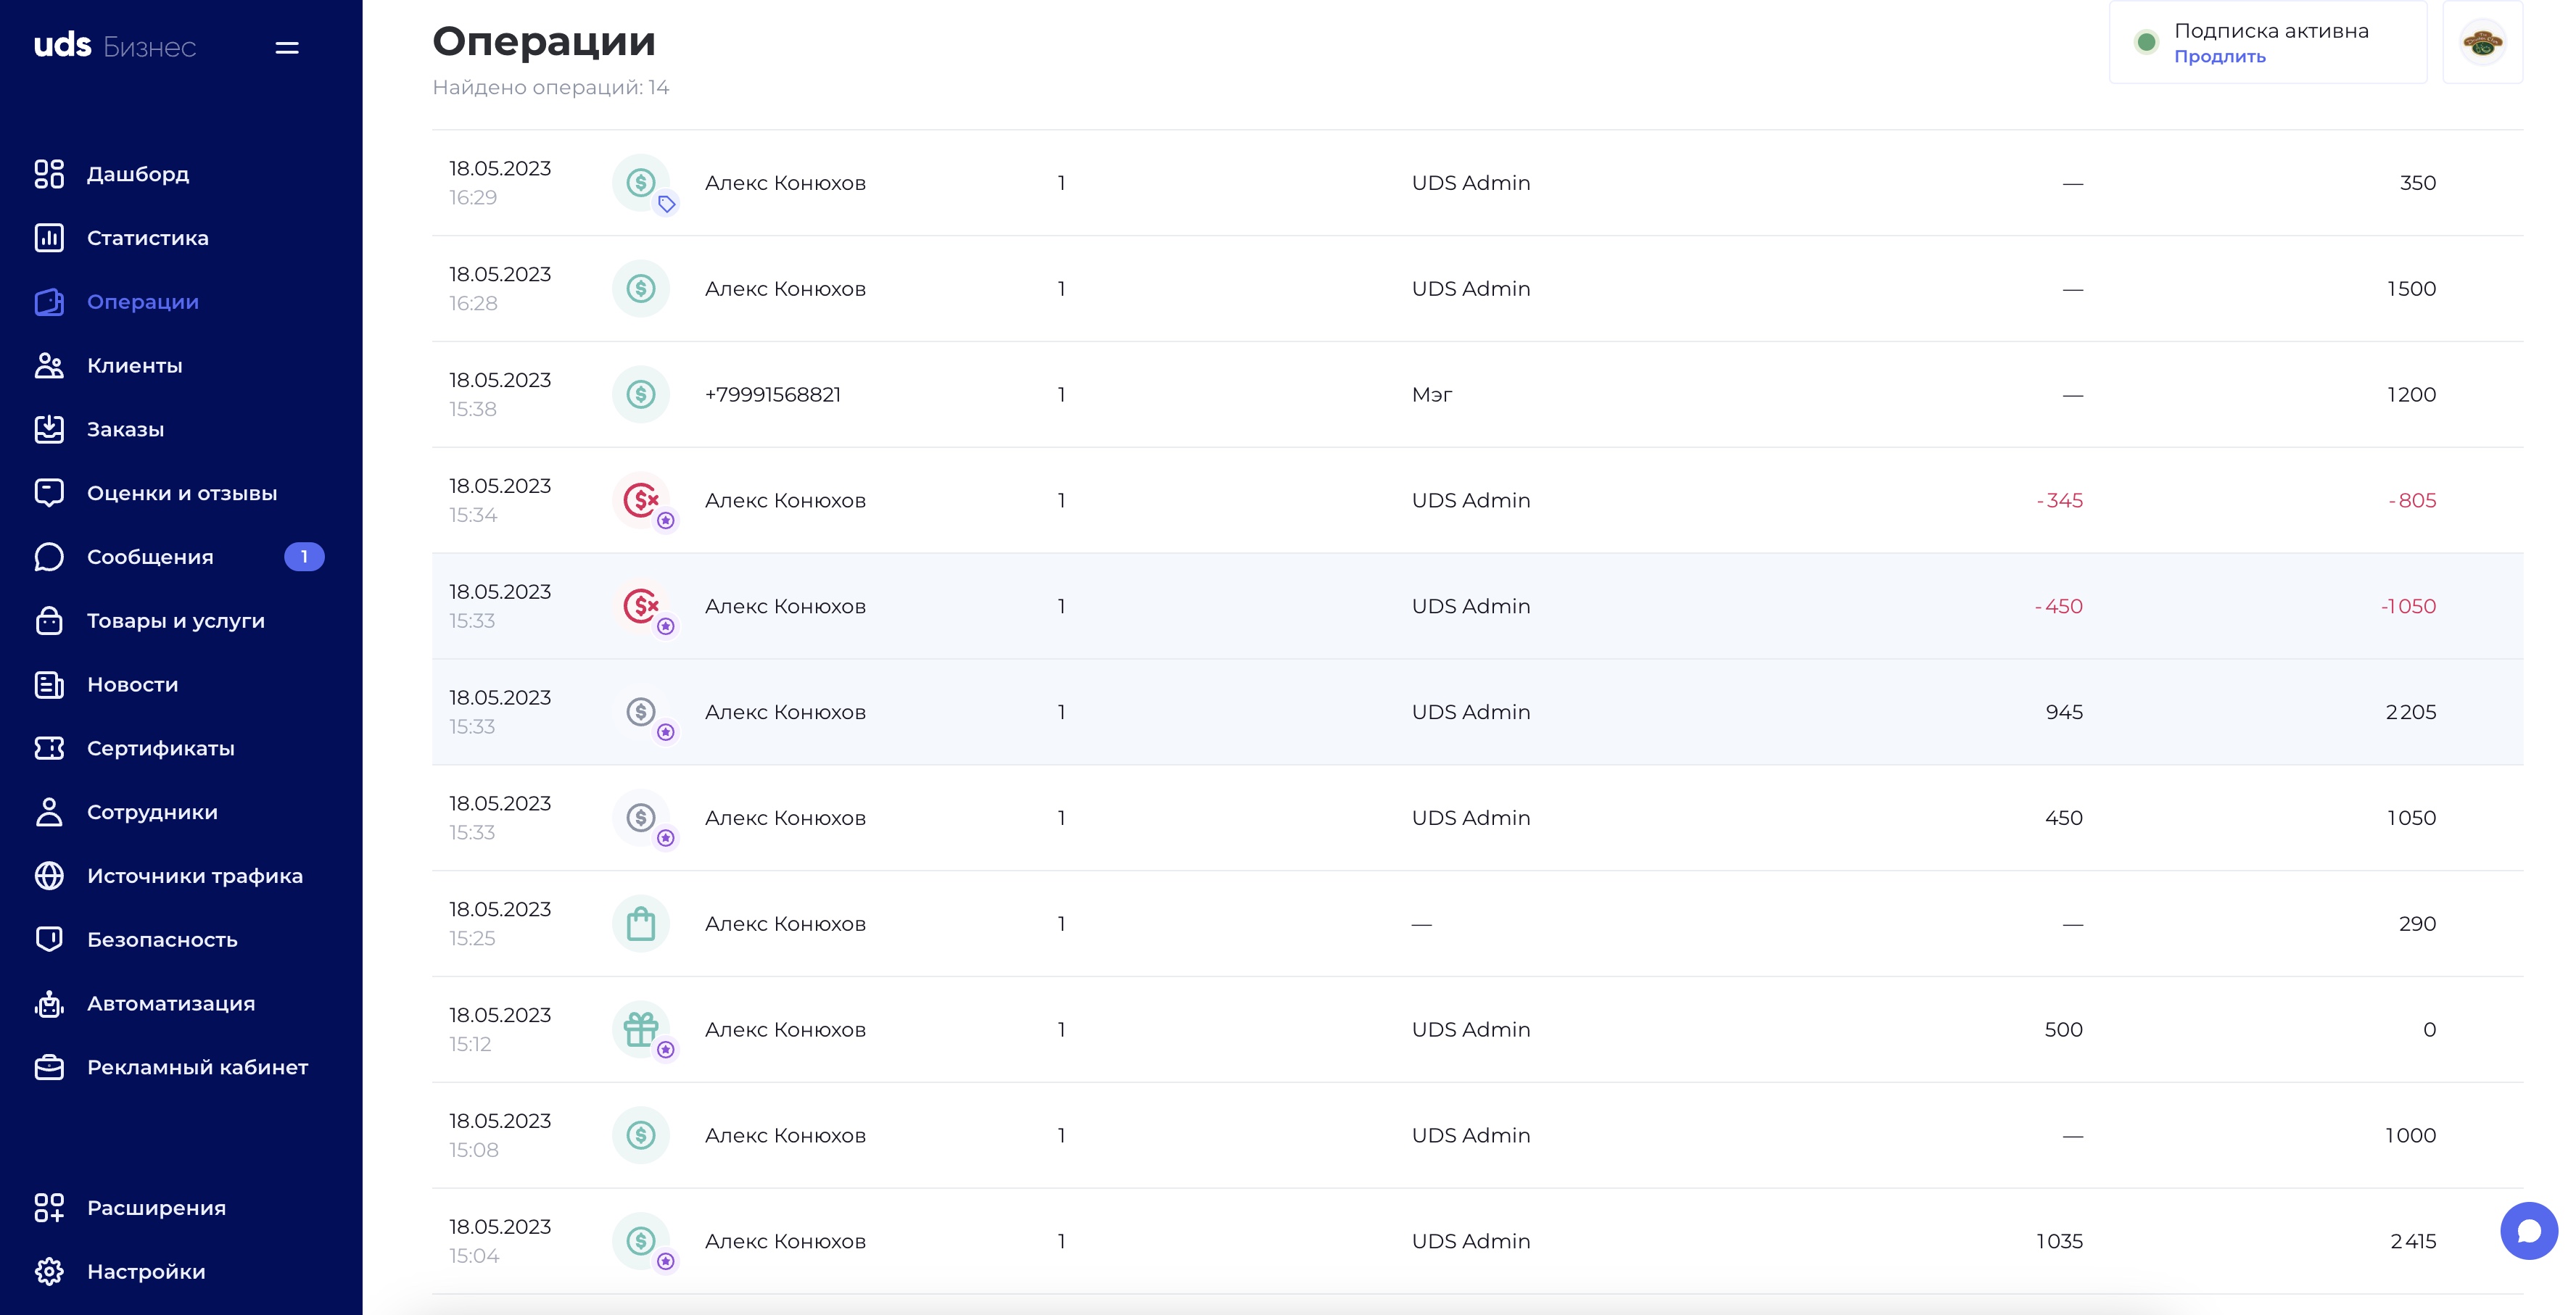The height and width of the screenshot is (1315, 2576).
Task: Open the support chat bubble button
Action: tap(2529, 1231)
